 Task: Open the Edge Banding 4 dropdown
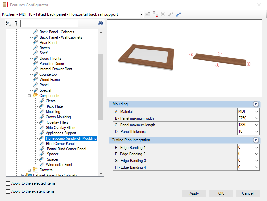(257, 167)
